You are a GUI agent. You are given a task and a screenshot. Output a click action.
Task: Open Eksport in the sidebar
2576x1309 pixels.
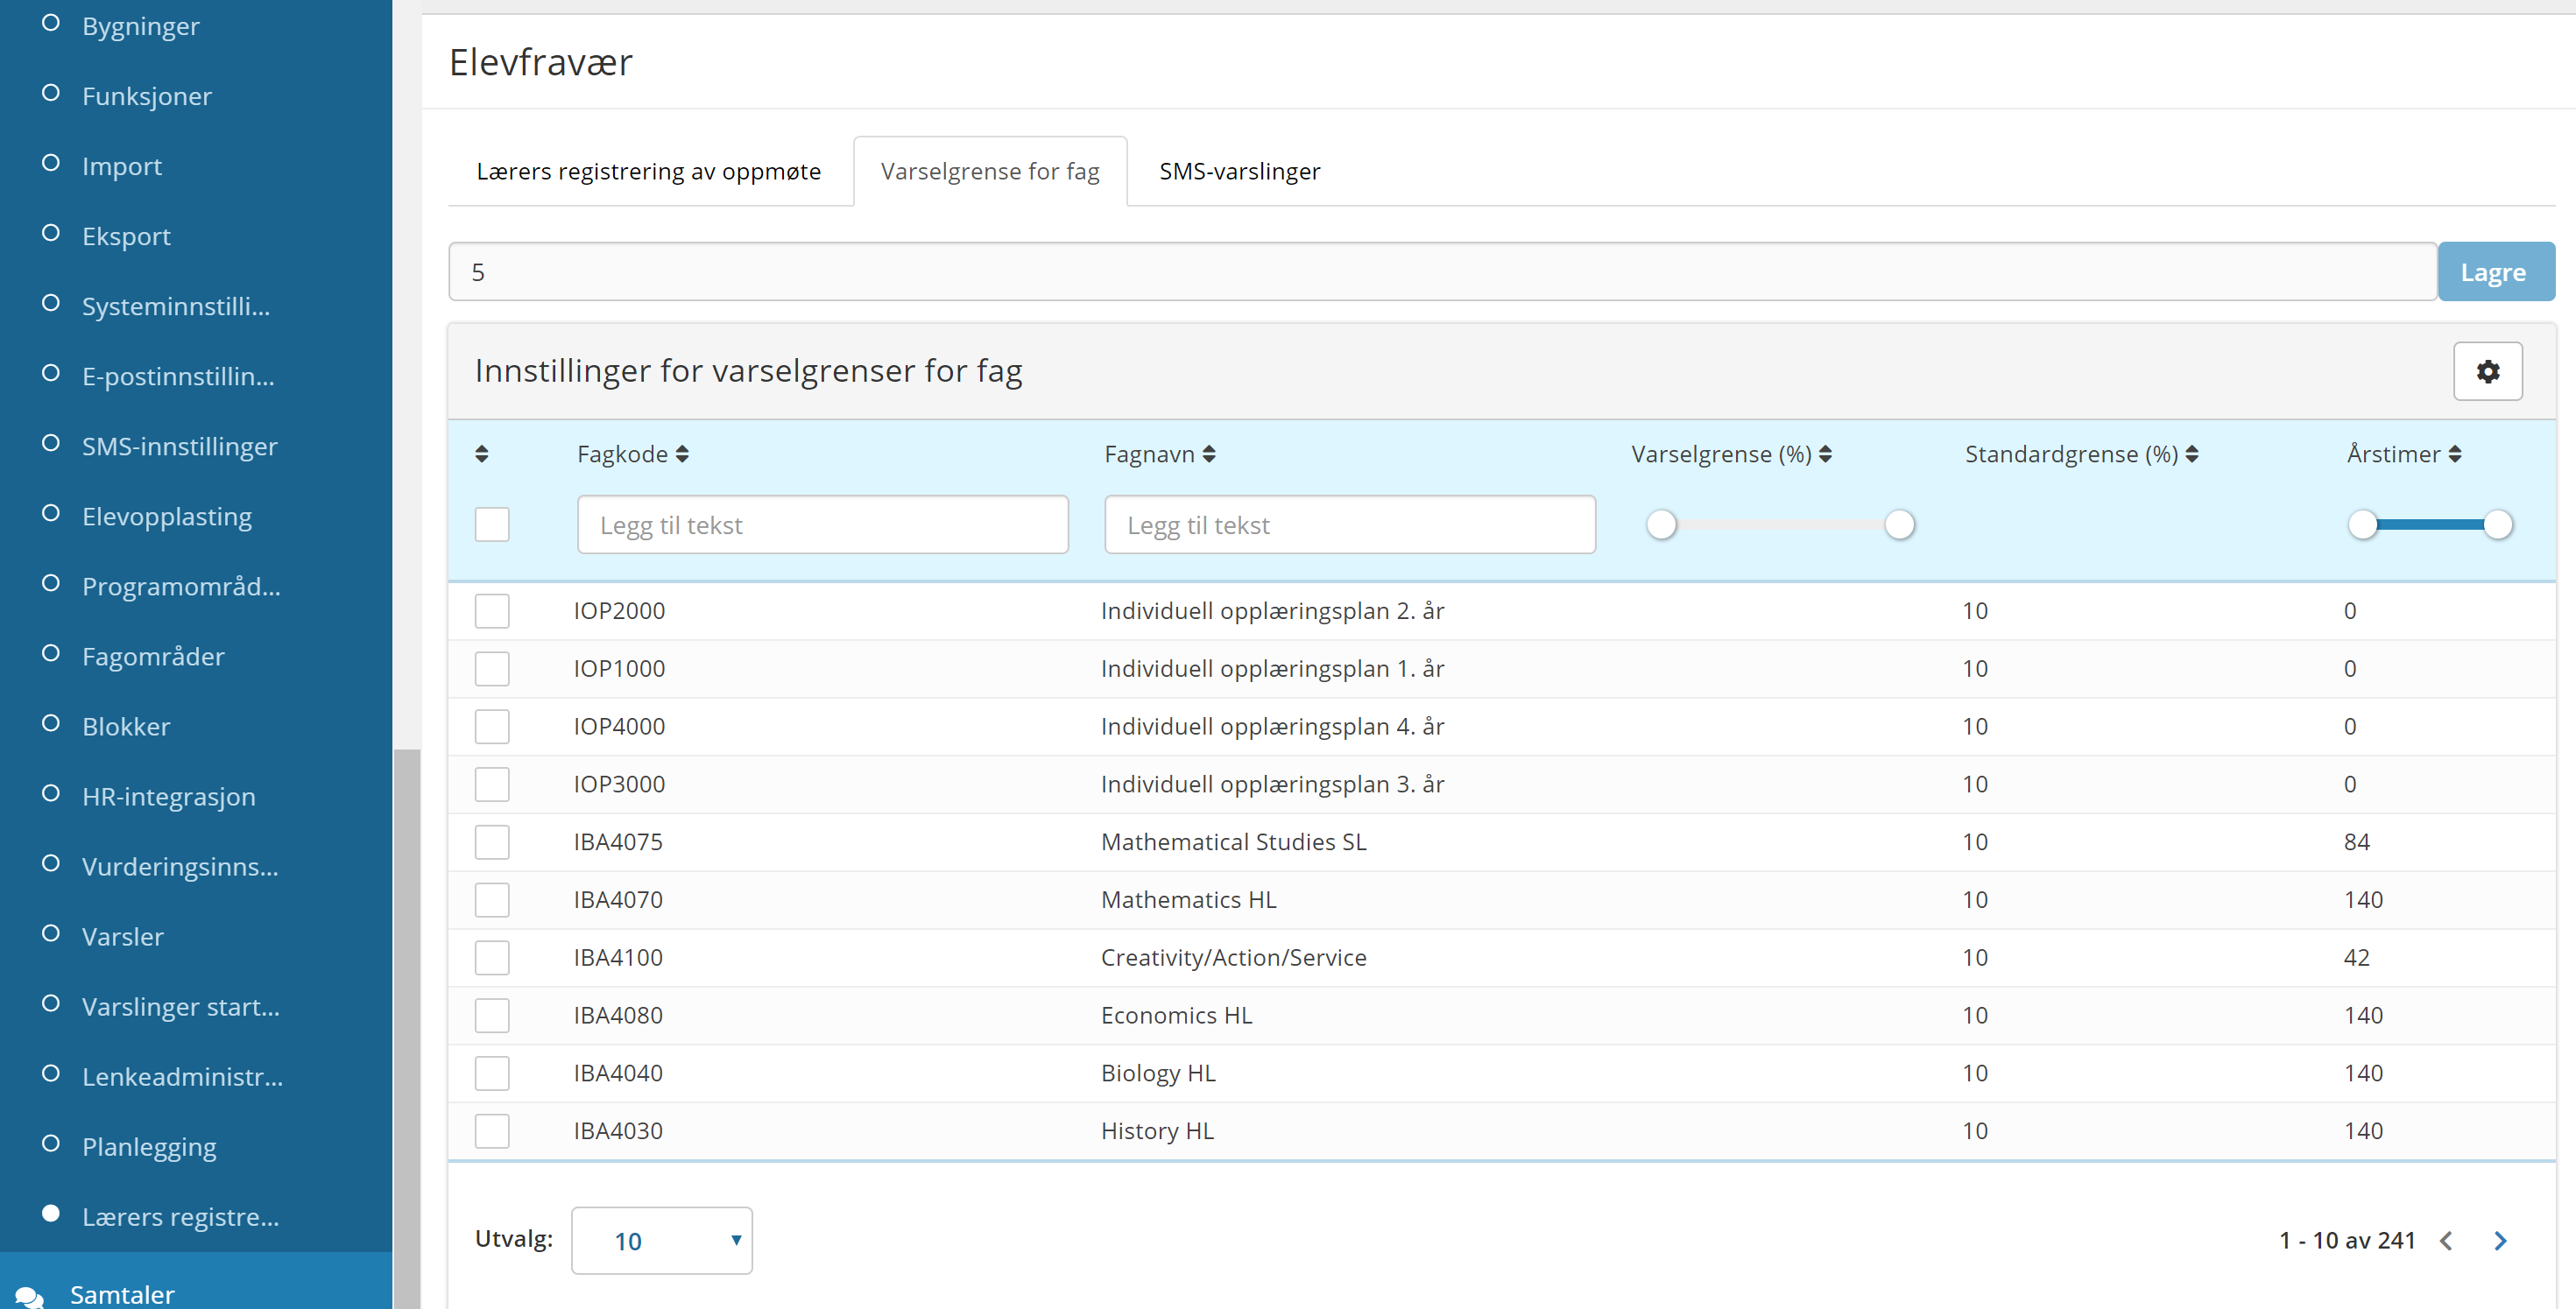coord(126,236)
